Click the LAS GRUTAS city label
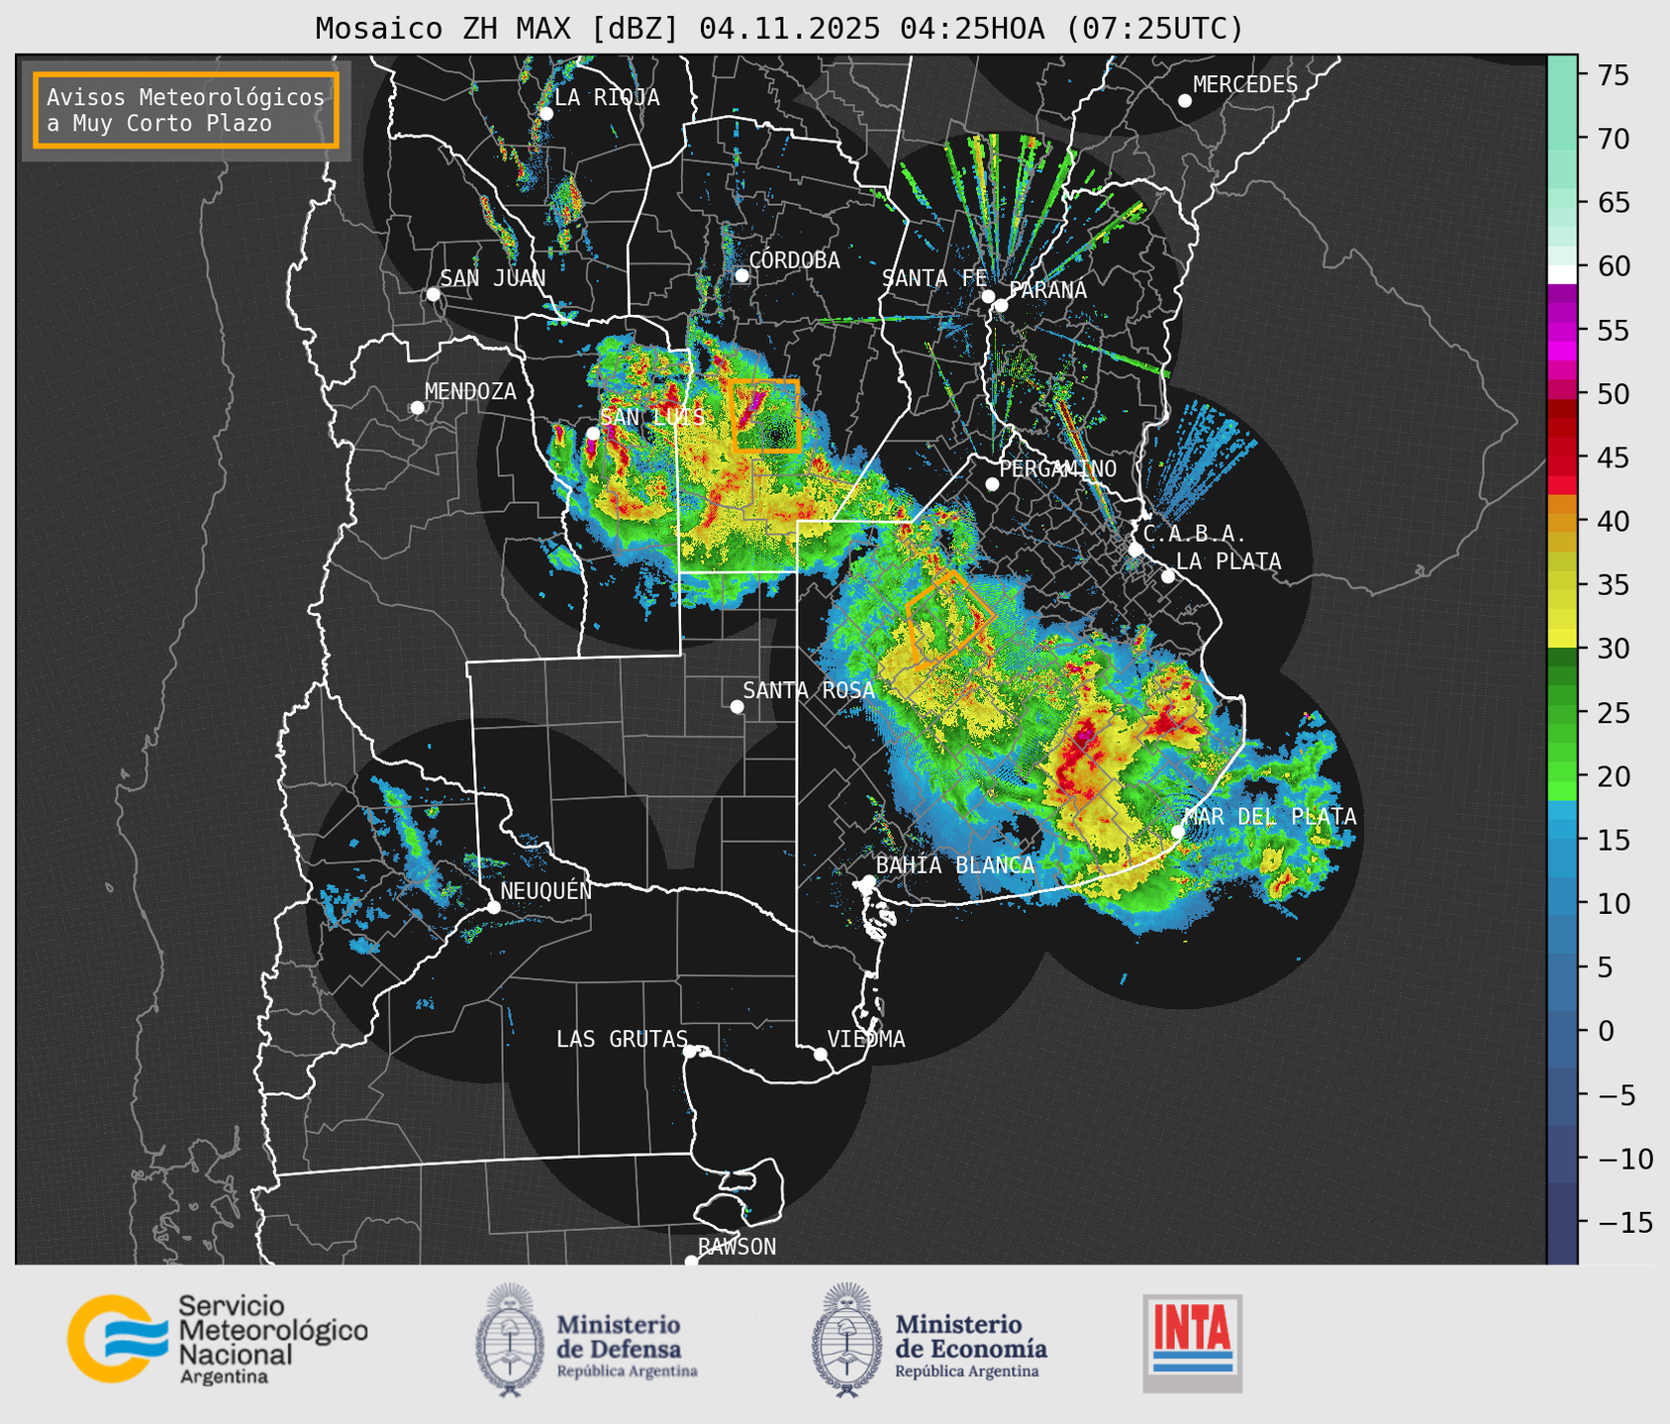1670x1424 pixels. pos(622,1039)
